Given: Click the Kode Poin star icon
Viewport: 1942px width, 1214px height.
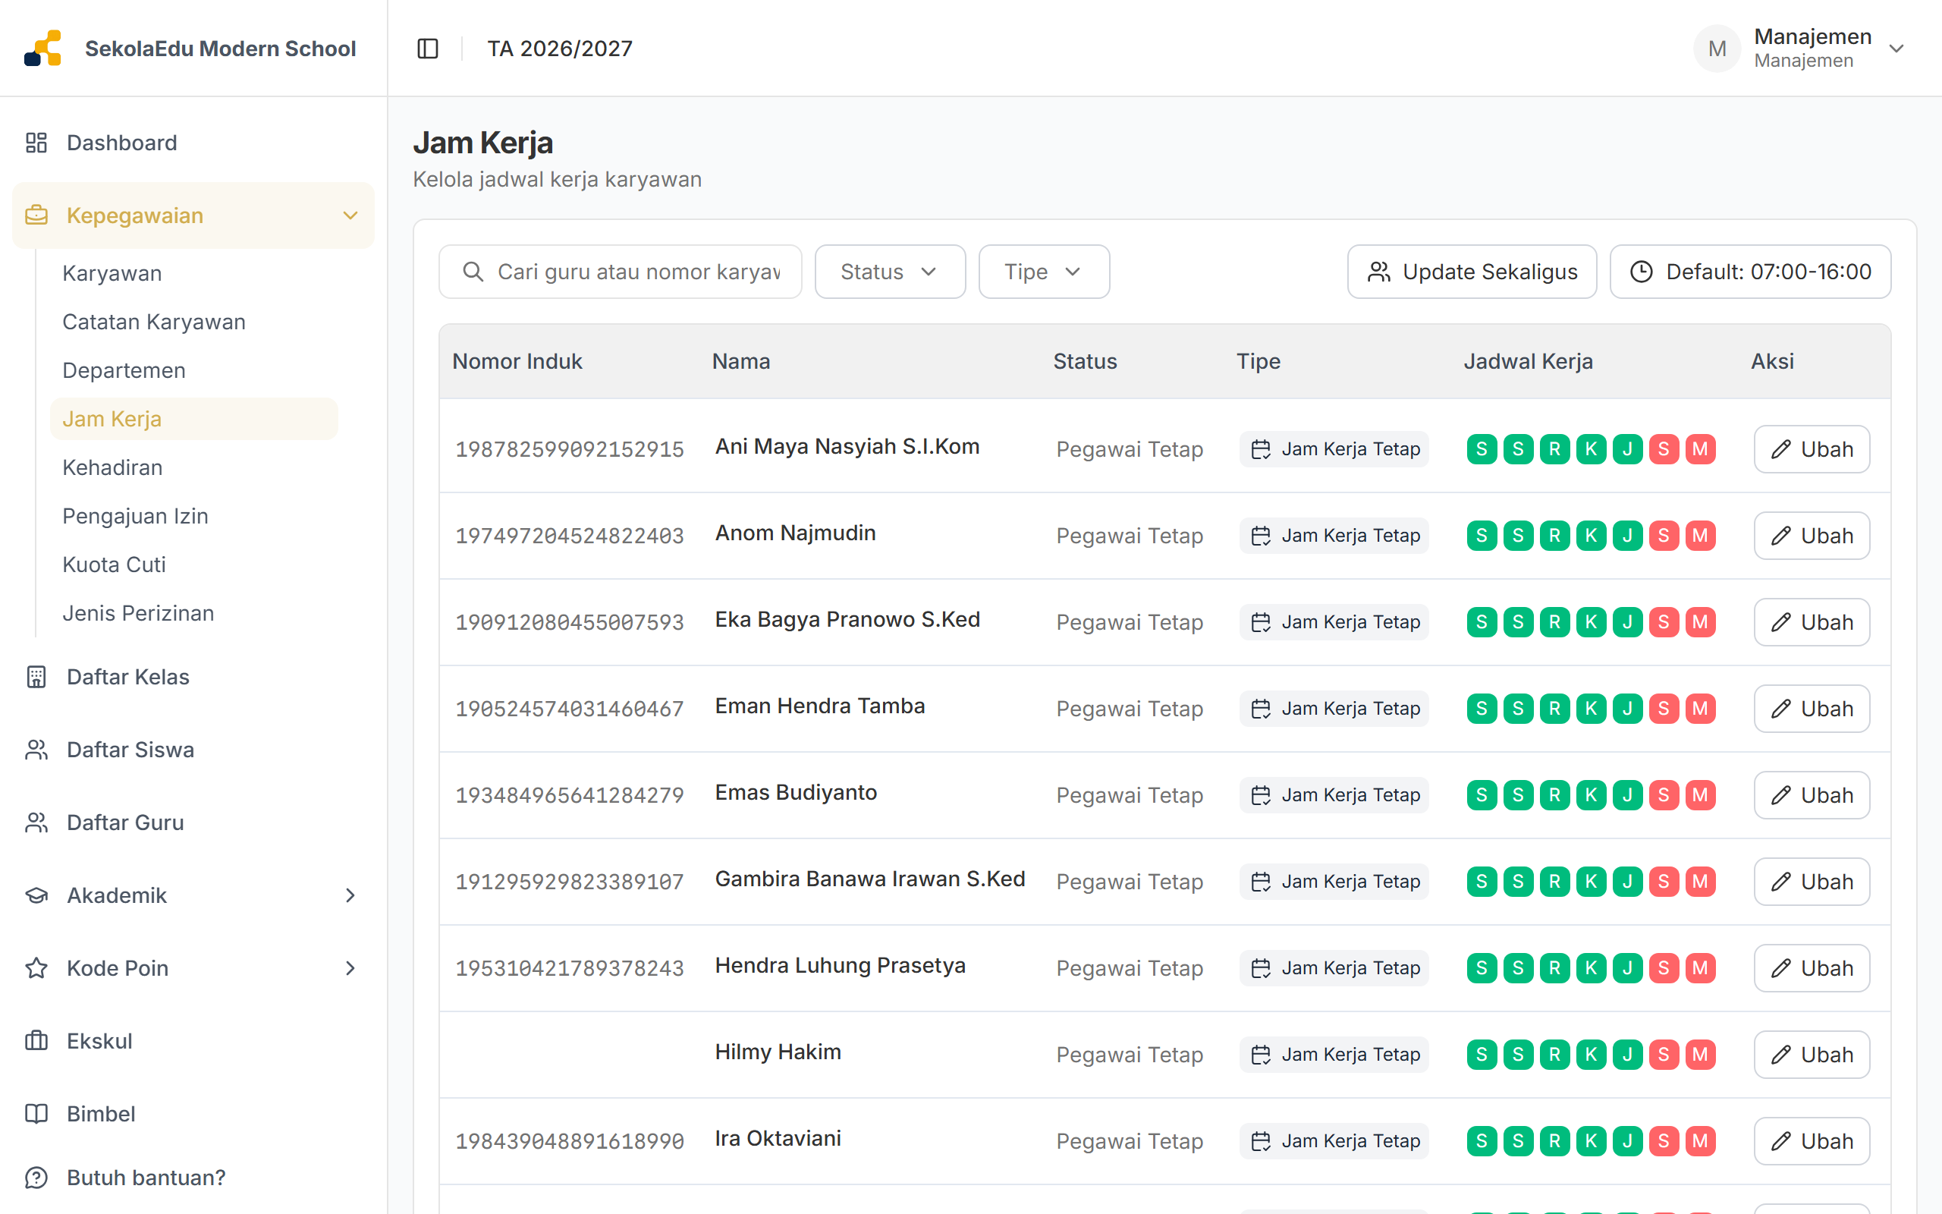Looking at the screenshot, I should pyautogui.click(x=36, y=967).
